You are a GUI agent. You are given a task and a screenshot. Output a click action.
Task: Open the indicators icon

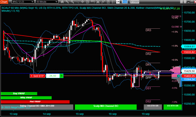(x=103, y=2)
